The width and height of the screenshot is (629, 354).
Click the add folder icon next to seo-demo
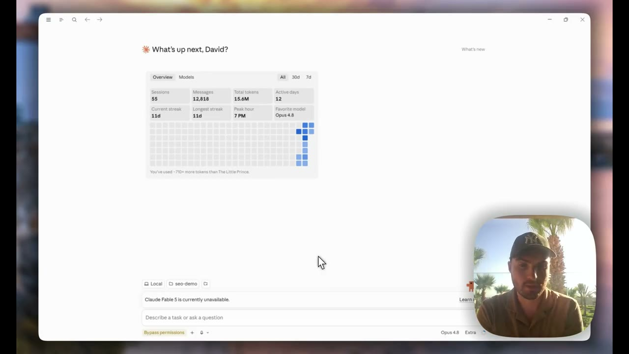click(x=206, y=284)
